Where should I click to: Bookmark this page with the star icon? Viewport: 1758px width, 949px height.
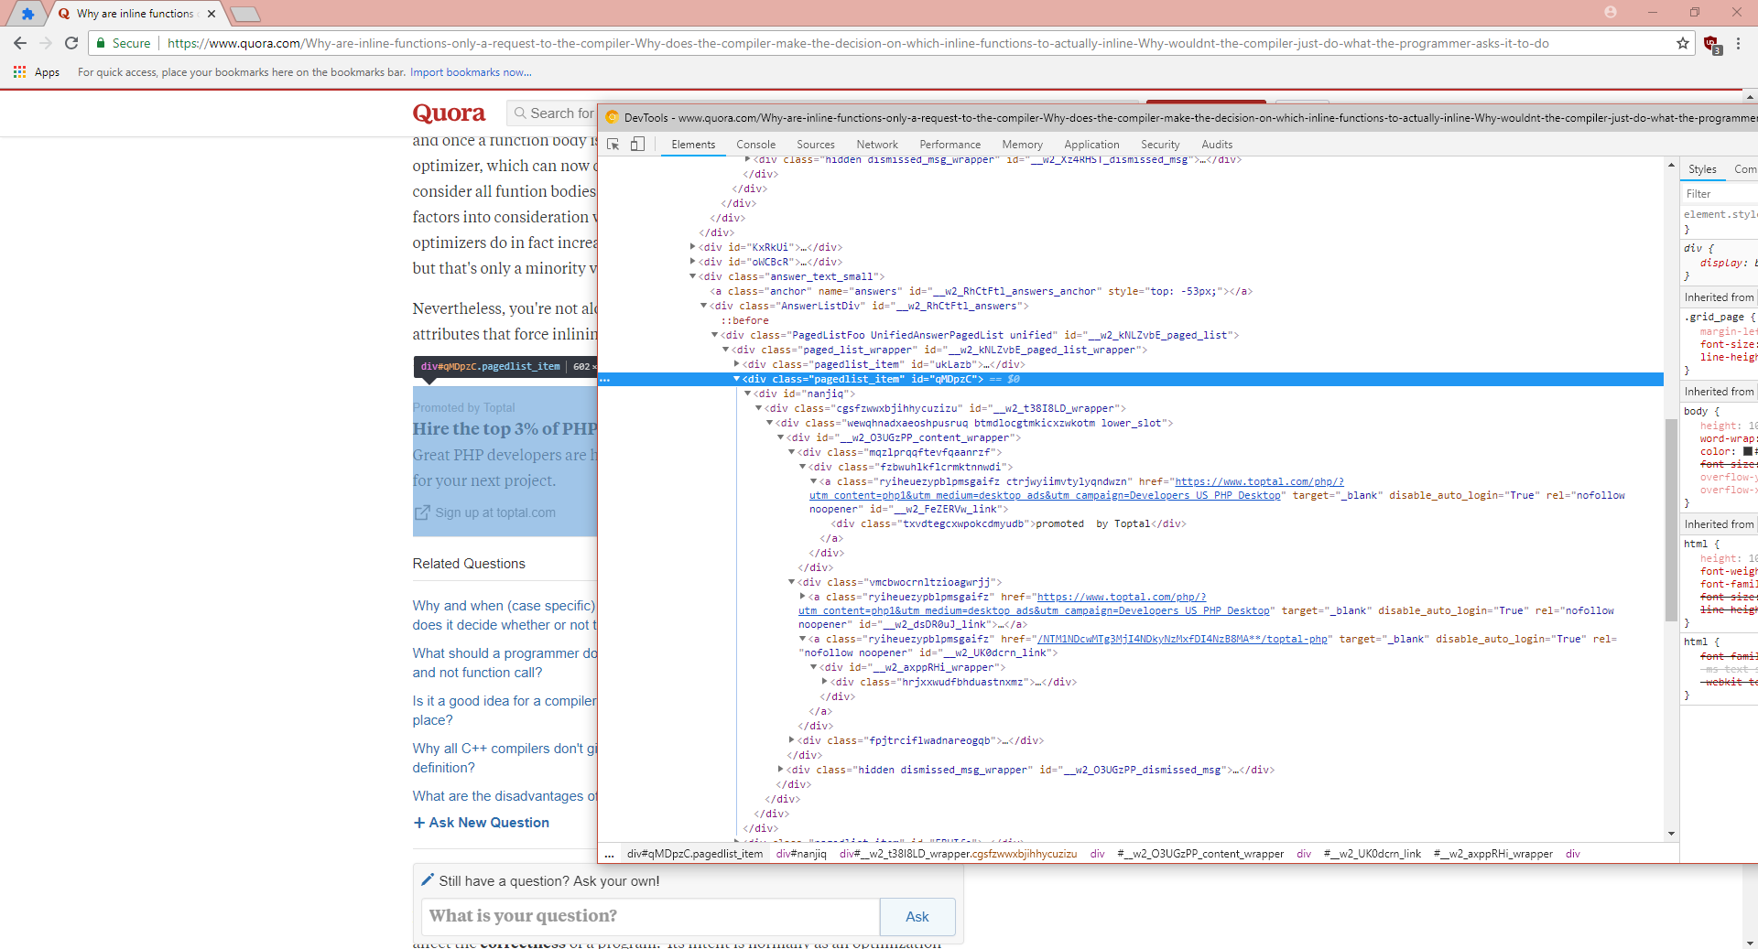pos(1682,43)
